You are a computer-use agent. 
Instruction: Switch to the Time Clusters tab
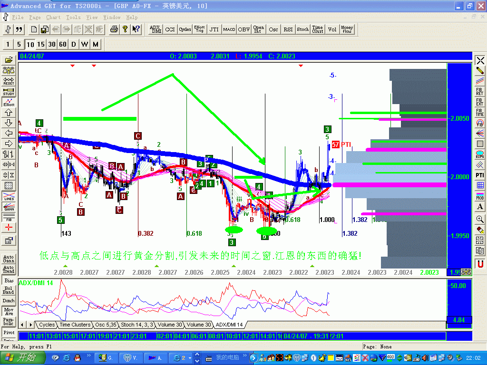click(75, 325)
